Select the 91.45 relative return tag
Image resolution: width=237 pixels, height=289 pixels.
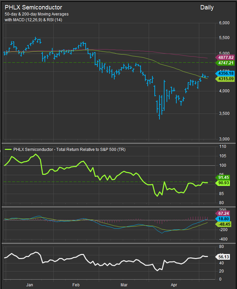tap(223, 178)
